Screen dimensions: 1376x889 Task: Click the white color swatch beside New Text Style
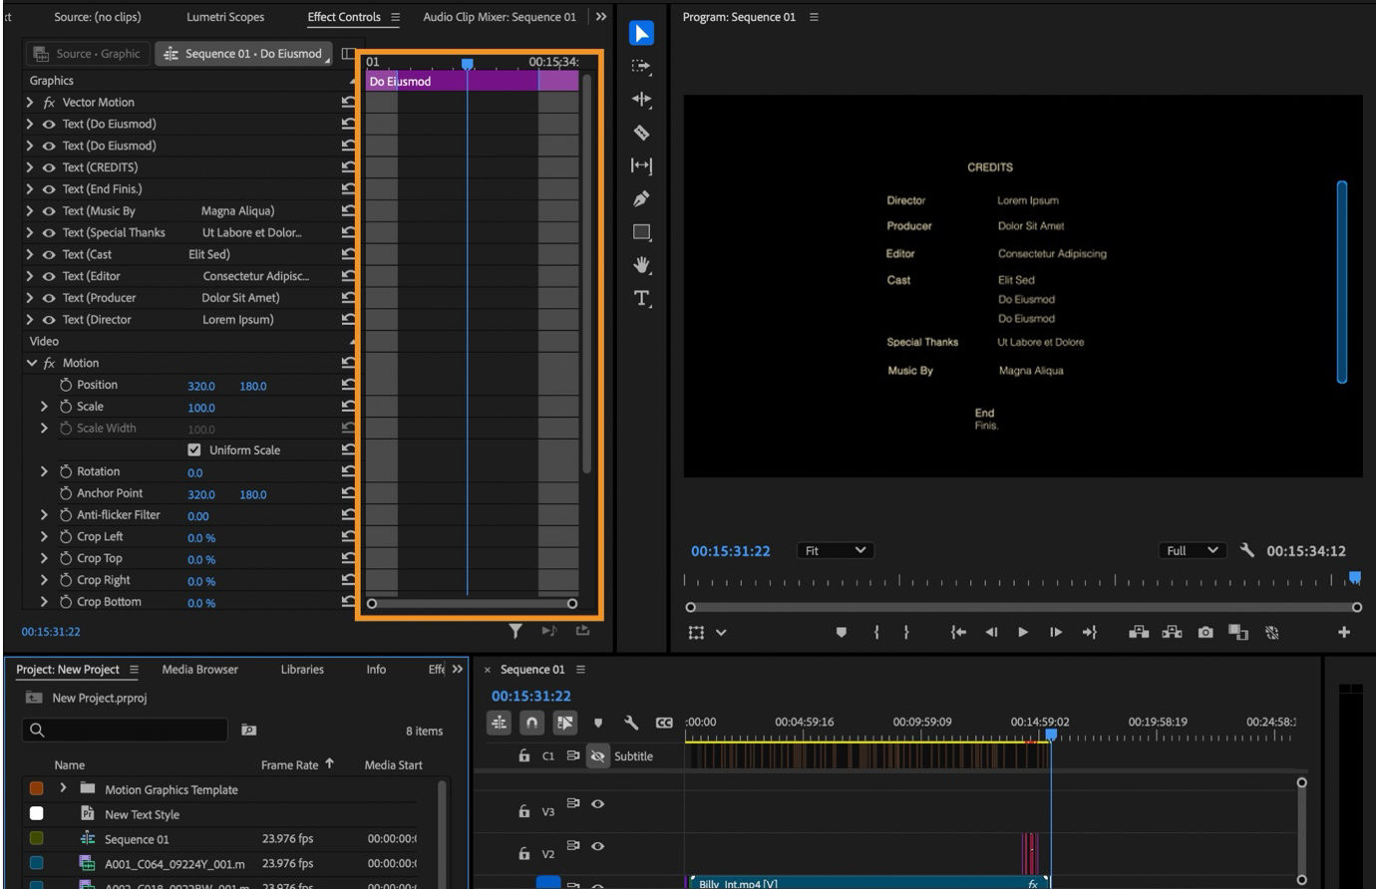click(36, 814)
